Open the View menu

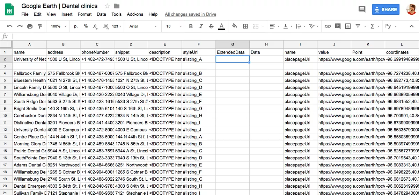point(51,14)
